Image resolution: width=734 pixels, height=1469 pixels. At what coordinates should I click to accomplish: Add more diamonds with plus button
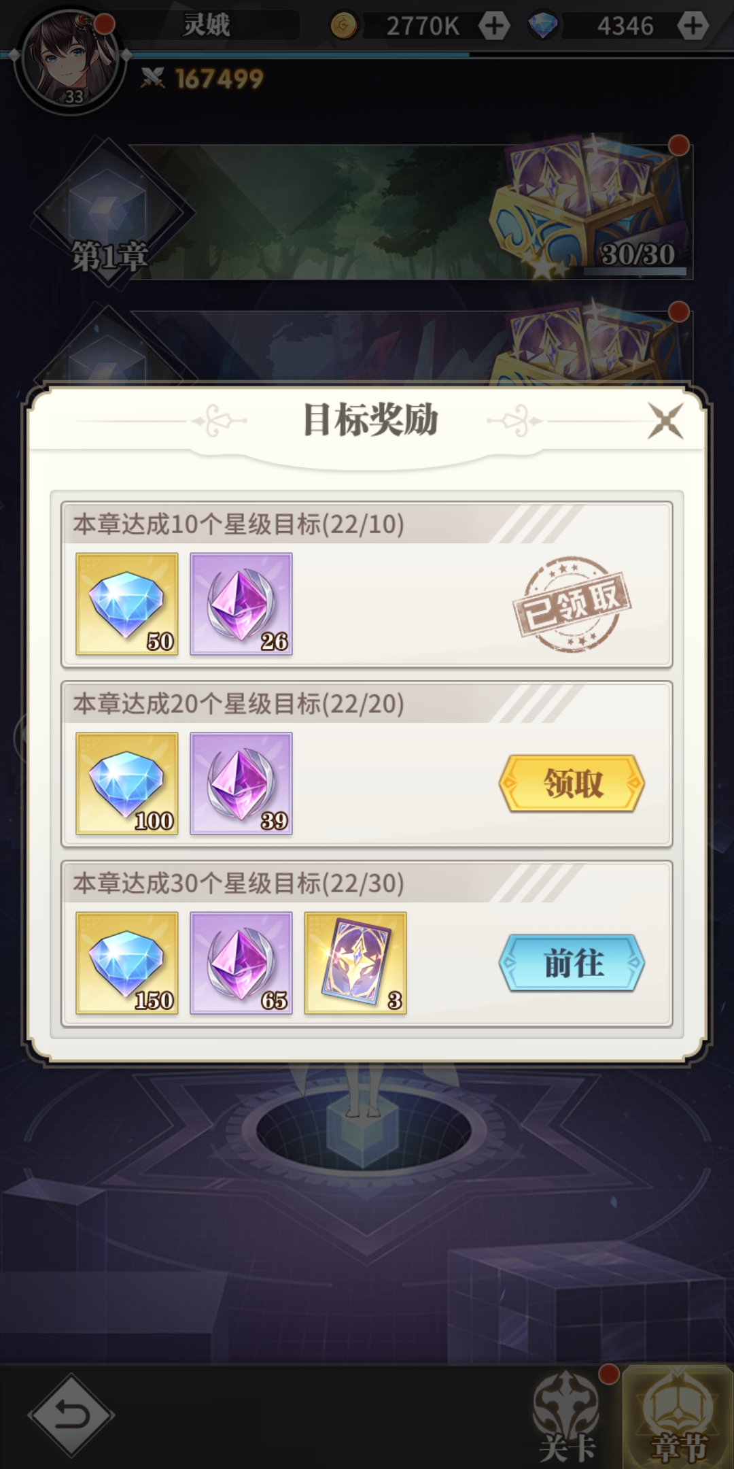point(693,26)
